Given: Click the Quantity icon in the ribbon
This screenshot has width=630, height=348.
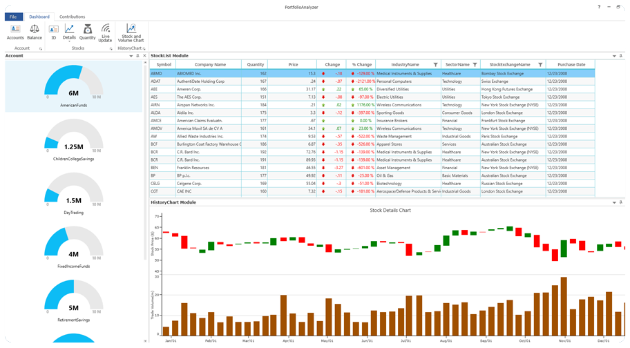Looking at the screenshot, I should 88,30.
